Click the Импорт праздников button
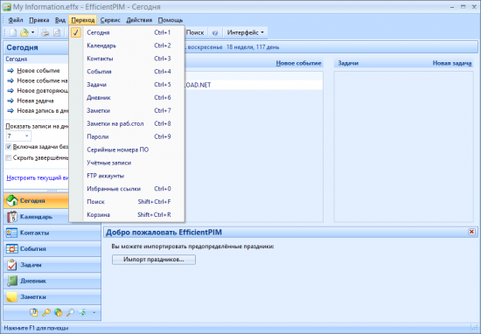The image size is (481, 334). pos(154,260)
